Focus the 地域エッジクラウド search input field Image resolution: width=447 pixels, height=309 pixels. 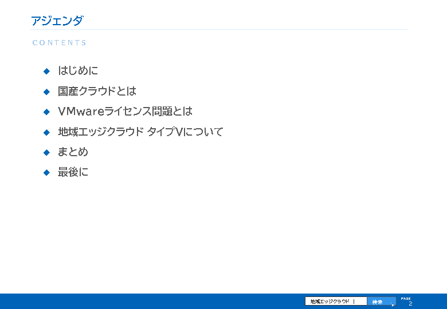pyautogui.click(x=335, y=301)
